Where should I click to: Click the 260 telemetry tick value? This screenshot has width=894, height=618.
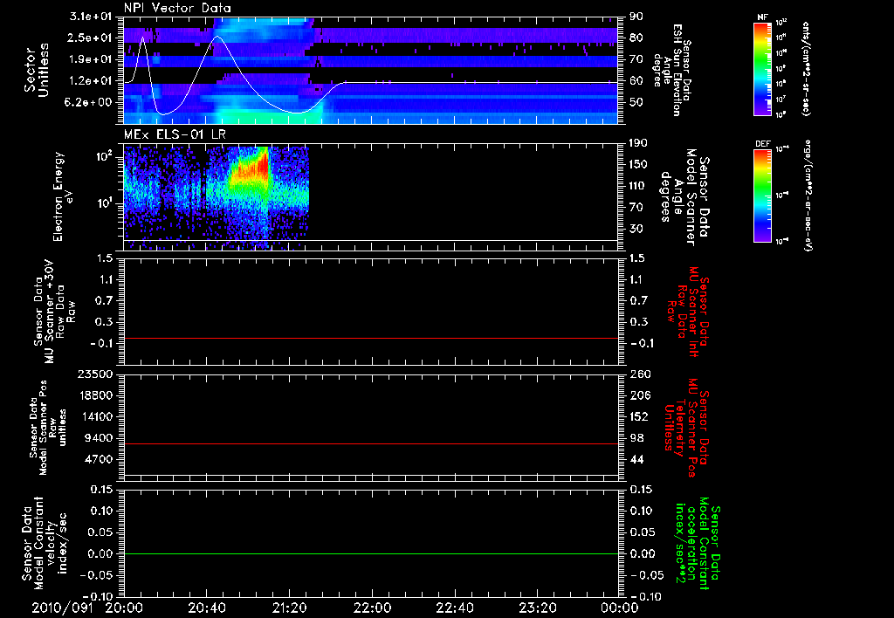pyautogui.click(x=639, y=374)
